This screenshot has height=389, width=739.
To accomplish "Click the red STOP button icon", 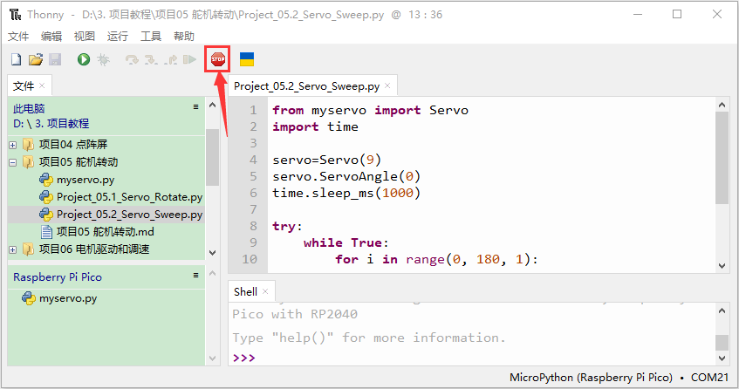I will click(218, 59).
